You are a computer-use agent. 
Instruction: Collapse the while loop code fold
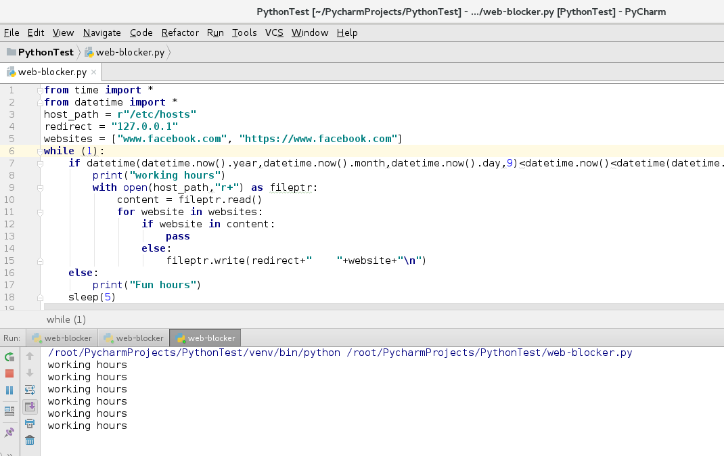(39, 151)
